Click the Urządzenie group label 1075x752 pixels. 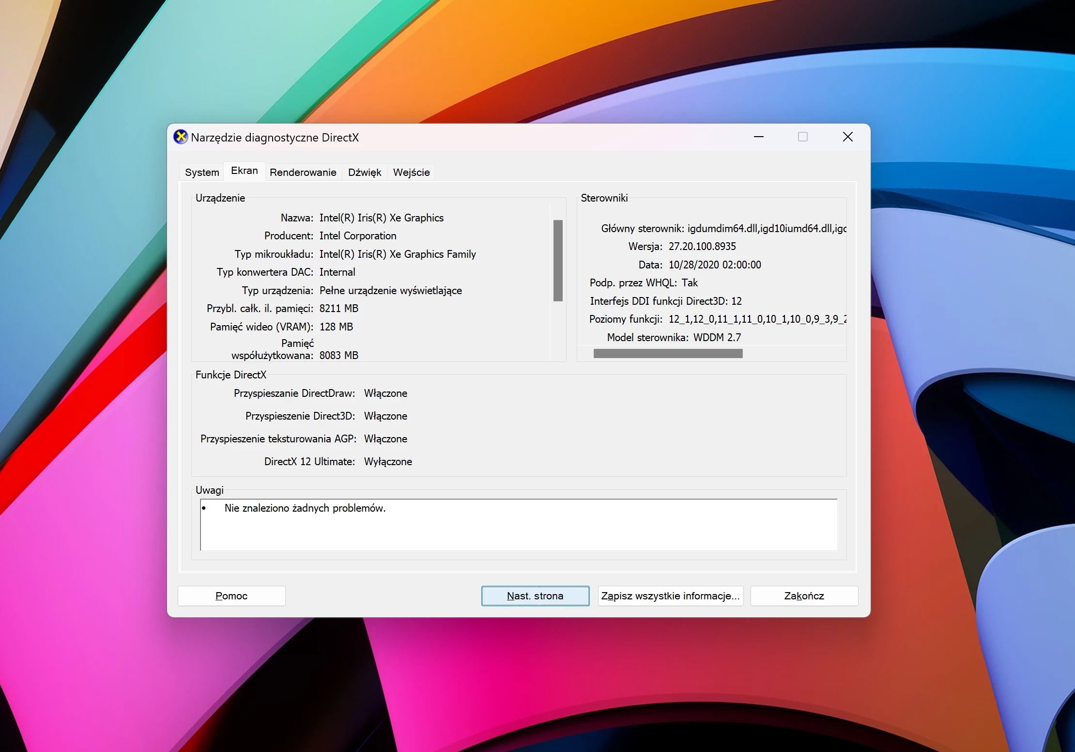tap(220, 198)
